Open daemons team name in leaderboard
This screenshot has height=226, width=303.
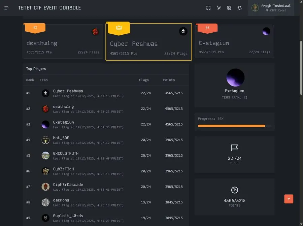(61, 200)
